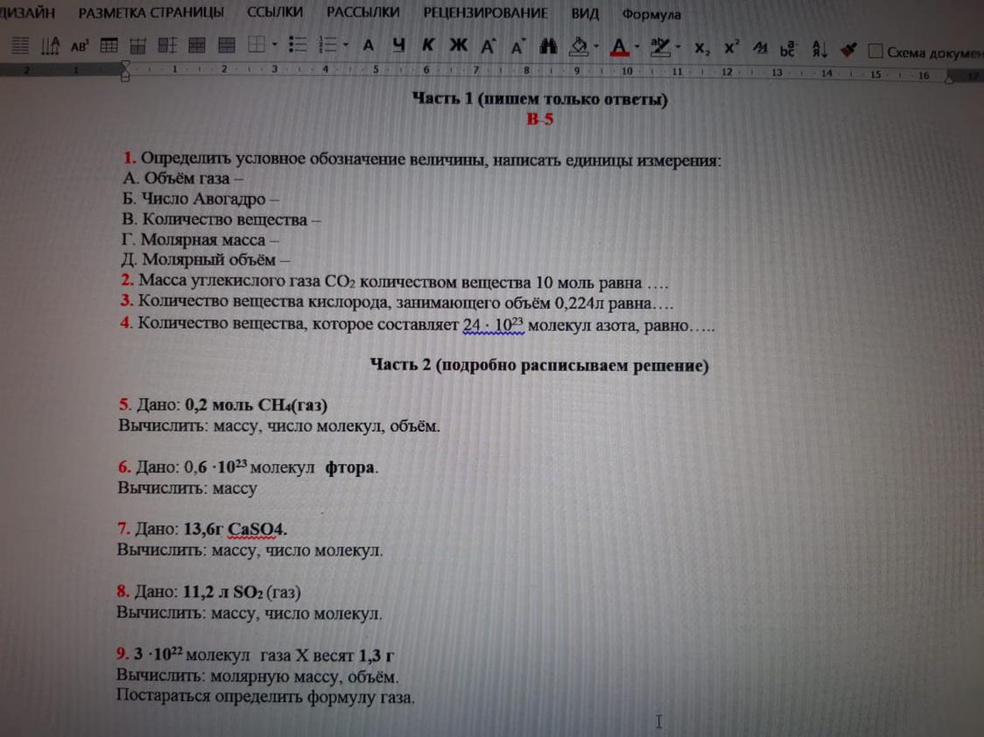Open the Разметка страницы tab
The width and height of the screenshot is (984, 737).
(151, 12)
